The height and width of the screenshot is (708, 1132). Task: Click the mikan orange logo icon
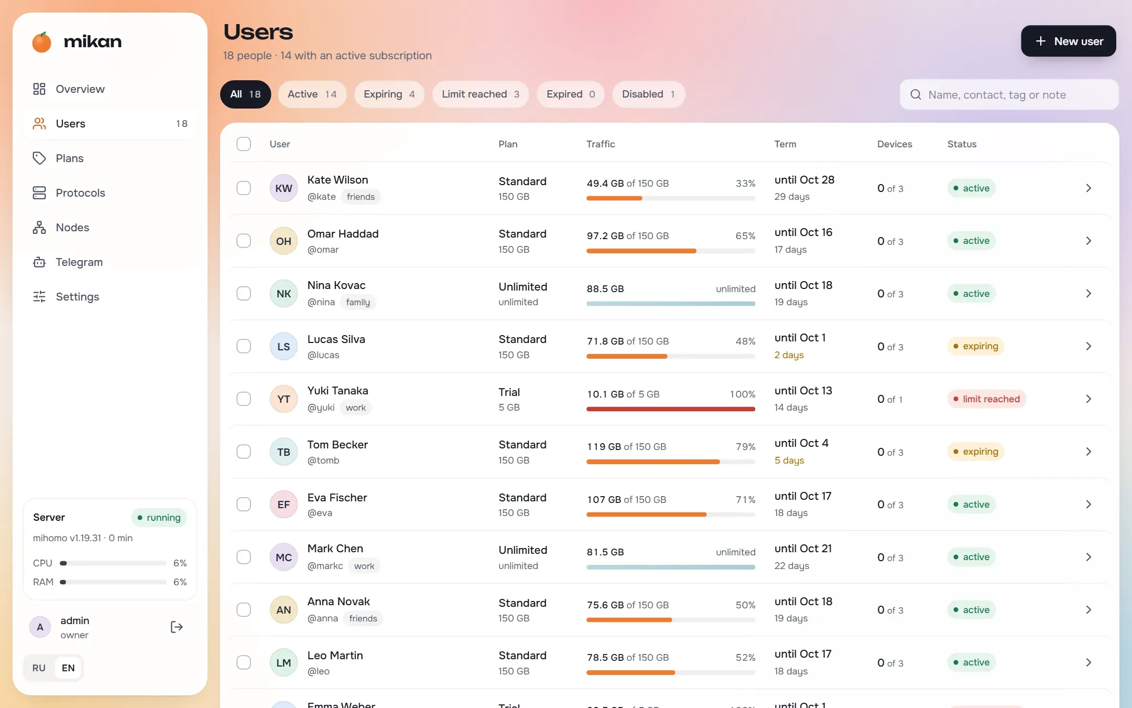click(x=42, y=42)
